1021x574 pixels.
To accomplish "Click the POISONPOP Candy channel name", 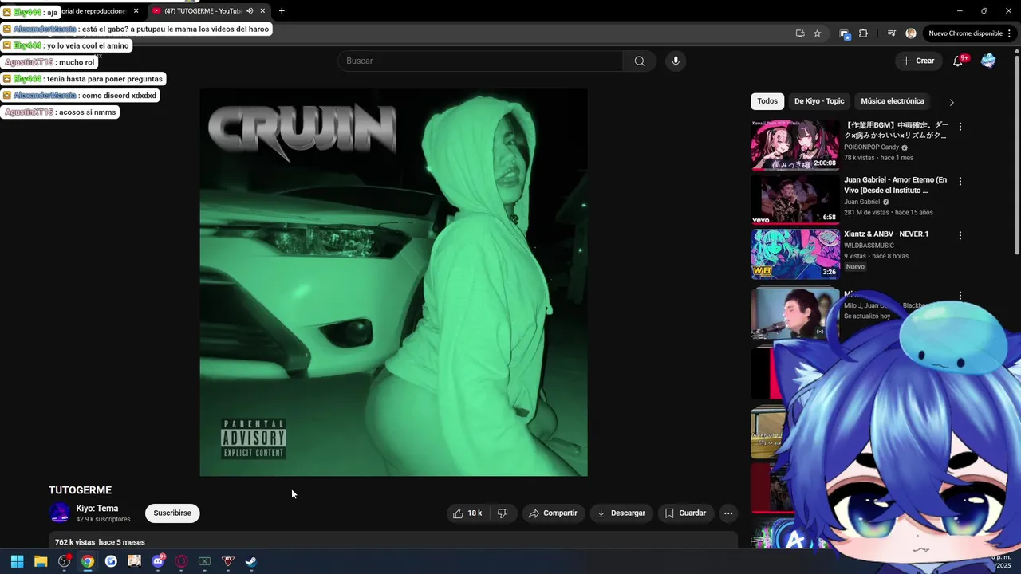I will pos(871,147).
